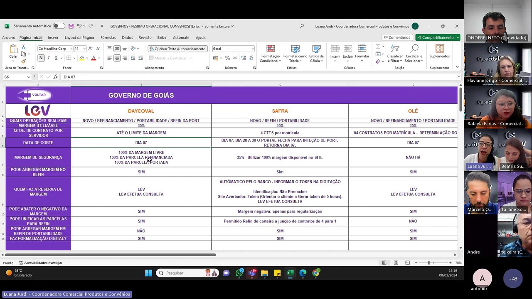This screenshot has width=532, height=299.
Task: Click the insert function fx icon
Action: (56, 77)
